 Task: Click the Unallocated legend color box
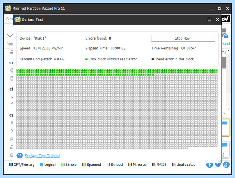pos(174,165)
